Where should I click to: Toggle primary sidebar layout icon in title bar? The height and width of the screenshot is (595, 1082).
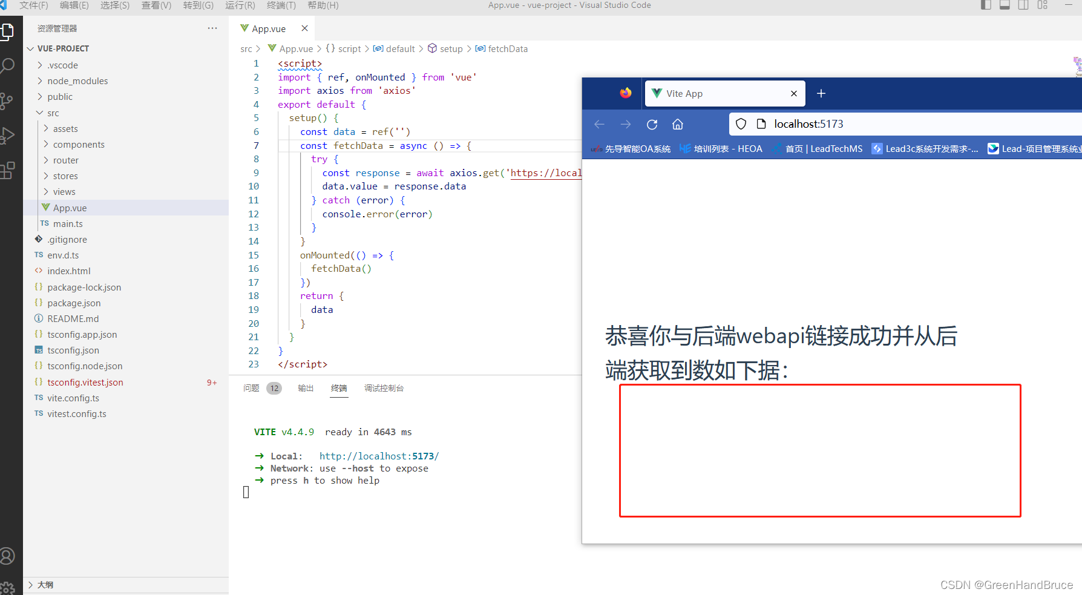986,5
